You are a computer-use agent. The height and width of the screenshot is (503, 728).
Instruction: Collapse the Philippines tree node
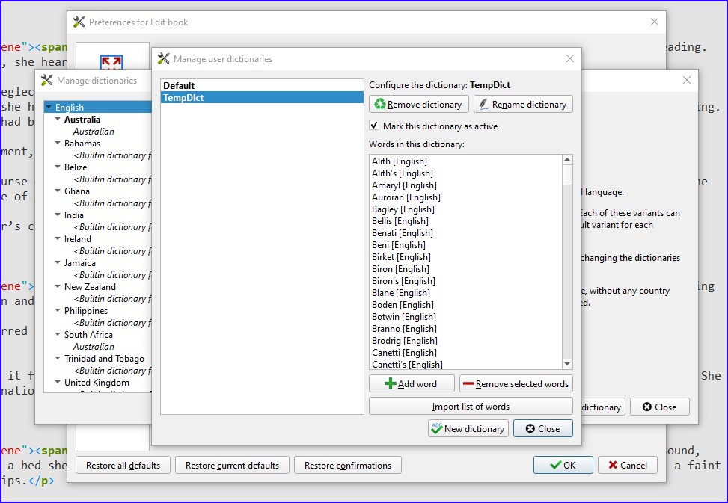58,310
